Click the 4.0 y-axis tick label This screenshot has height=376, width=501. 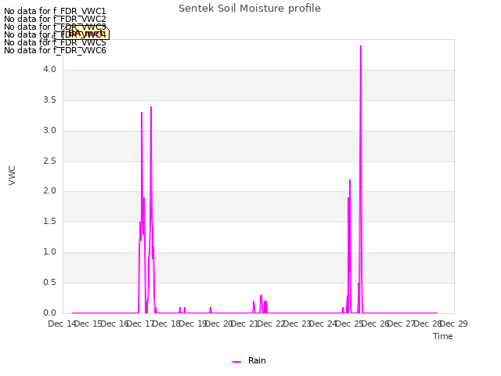click(50, 70)
